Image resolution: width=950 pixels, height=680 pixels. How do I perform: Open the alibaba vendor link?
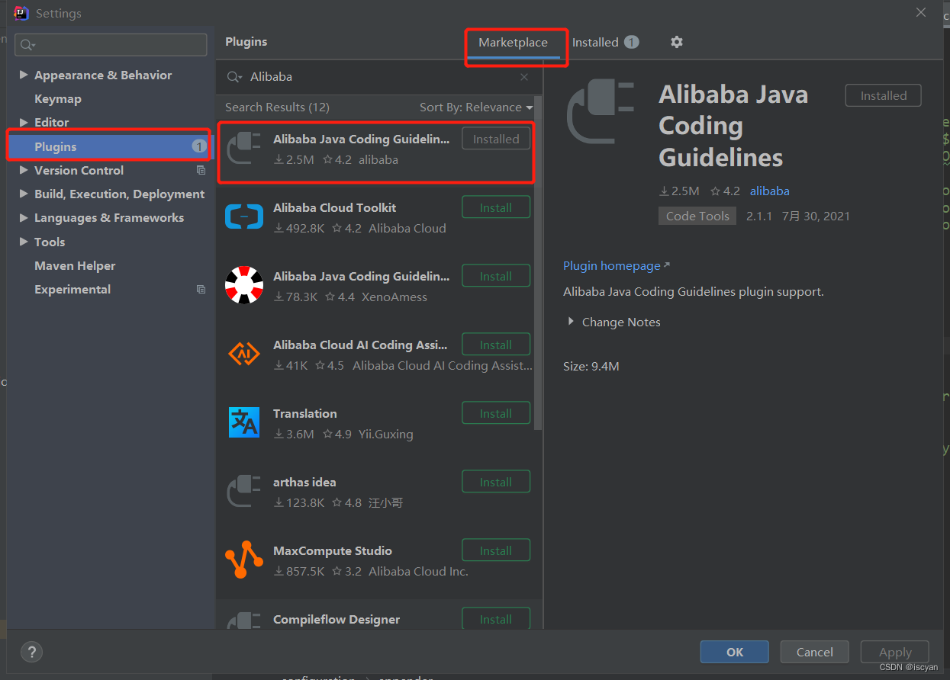(x=770, y=191)
